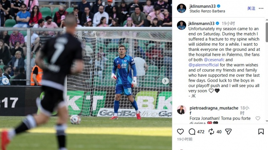Open the @cesenafc mention link
268x150 pixels.
pos(214,60)
